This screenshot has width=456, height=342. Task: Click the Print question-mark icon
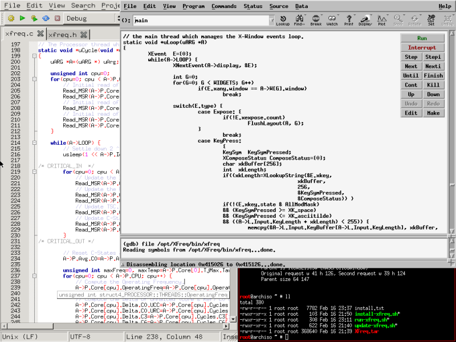[x=349, y=21]
